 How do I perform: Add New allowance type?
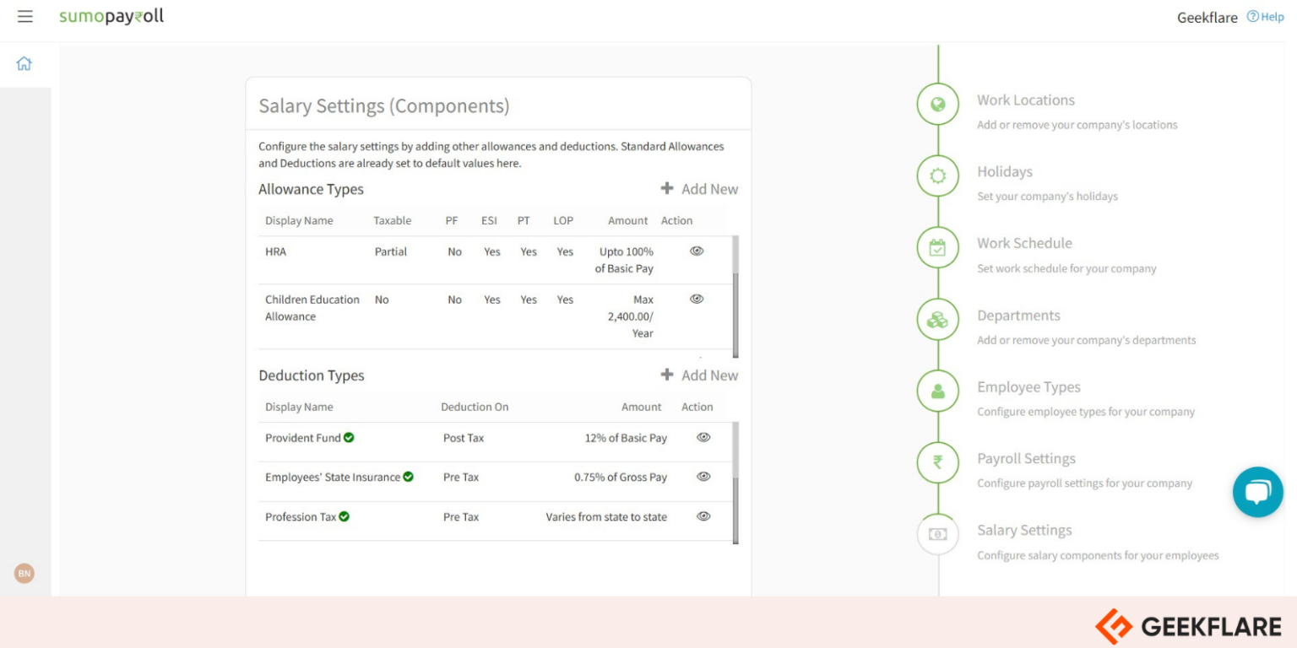click(x=699, y=189)
